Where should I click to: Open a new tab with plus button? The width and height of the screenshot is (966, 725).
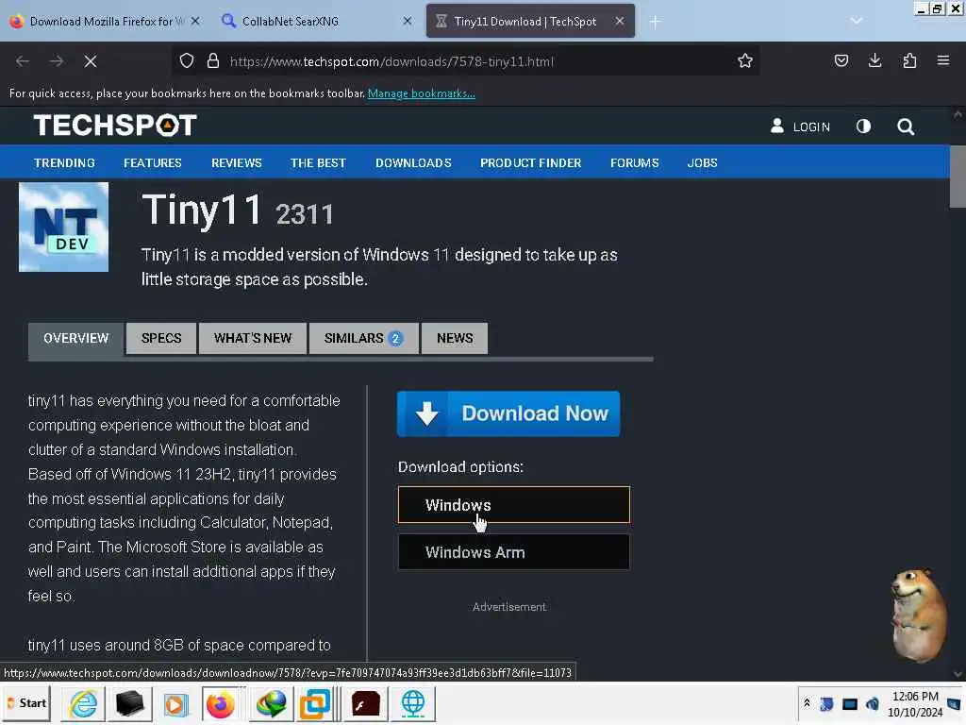point(655,22)
